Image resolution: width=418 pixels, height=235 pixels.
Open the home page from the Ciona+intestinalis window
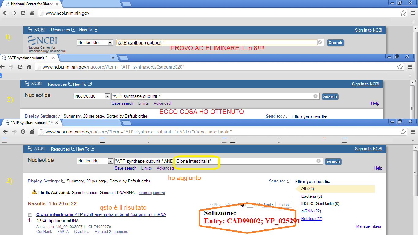(32, 132)
